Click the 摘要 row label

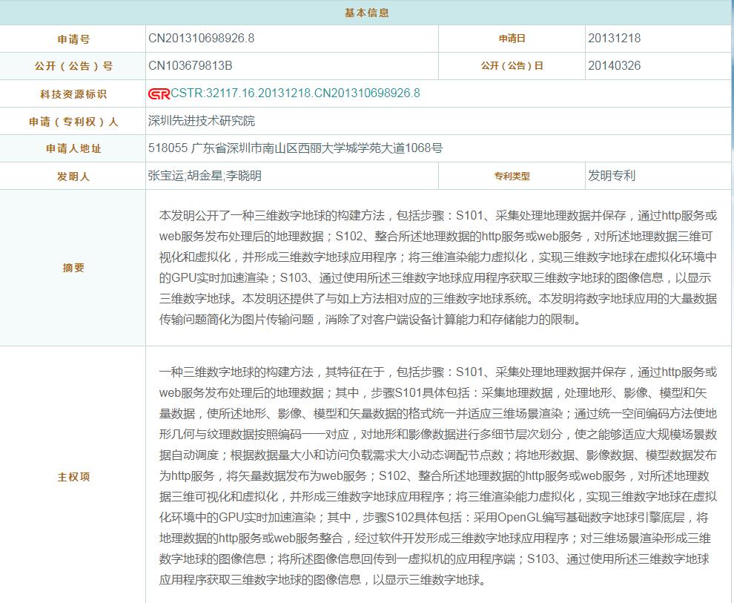(x=73, y=268)
